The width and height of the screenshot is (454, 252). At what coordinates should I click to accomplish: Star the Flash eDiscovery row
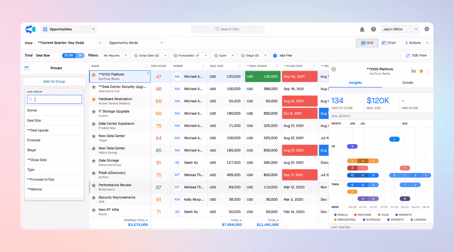(x=94, y=173)
